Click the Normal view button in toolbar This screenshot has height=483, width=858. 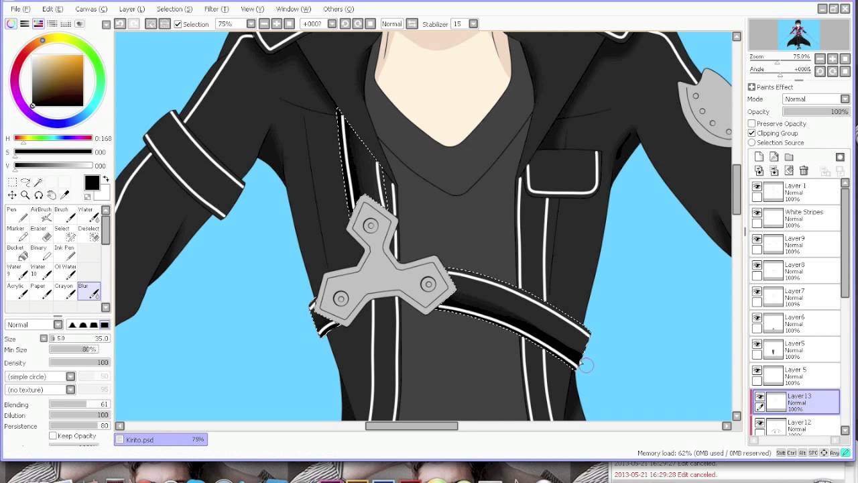tap(391, 24)
